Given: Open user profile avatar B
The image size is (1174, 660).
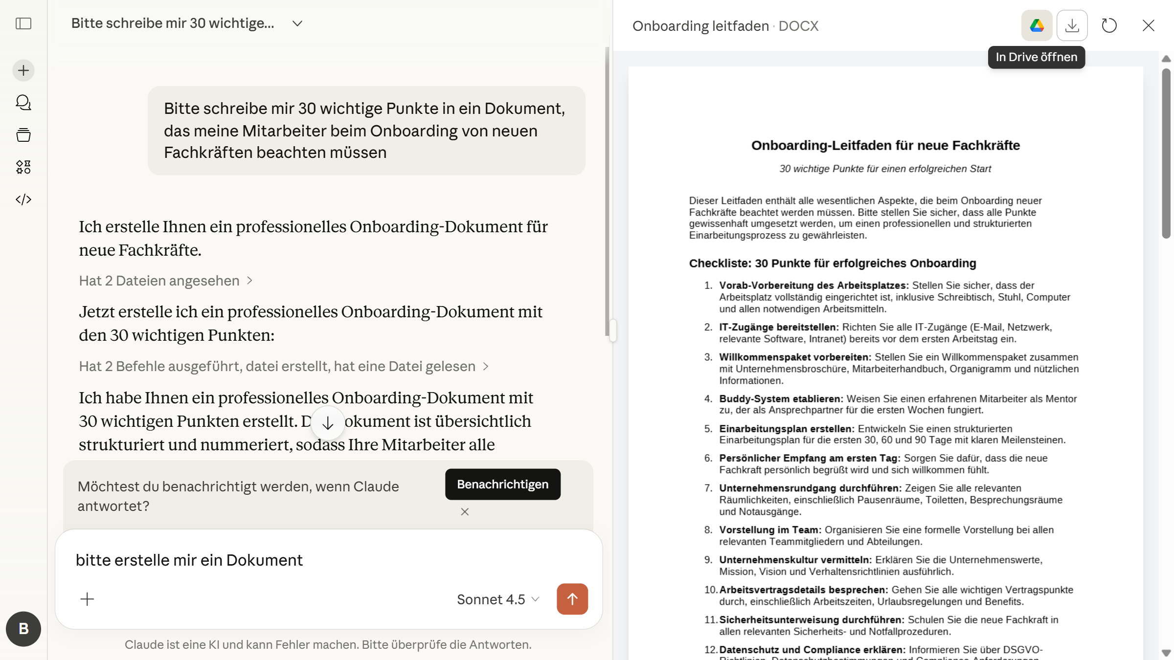Looking at the screenshot, I should click(x=23, y=629).
